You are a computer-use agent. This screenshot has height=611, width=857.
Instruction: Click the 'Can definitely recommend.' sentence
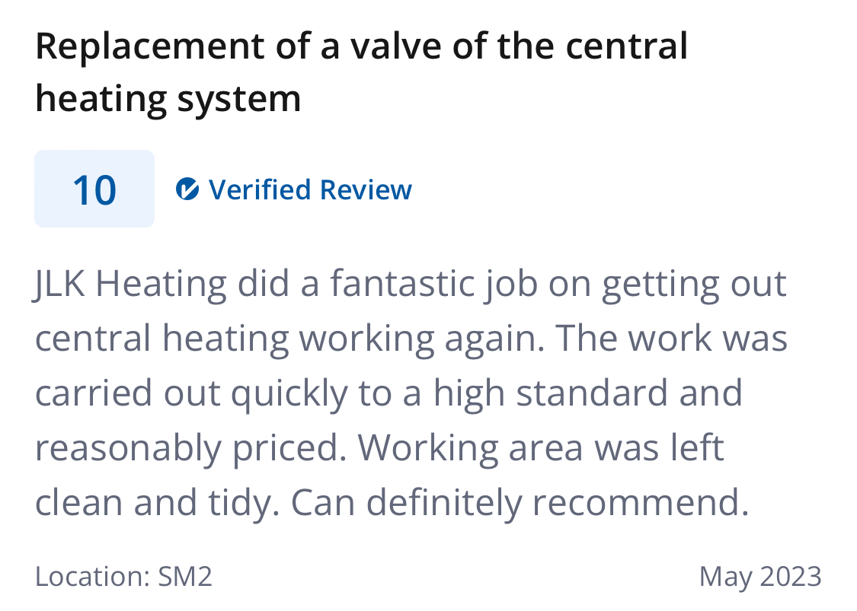tap(520, 503)
